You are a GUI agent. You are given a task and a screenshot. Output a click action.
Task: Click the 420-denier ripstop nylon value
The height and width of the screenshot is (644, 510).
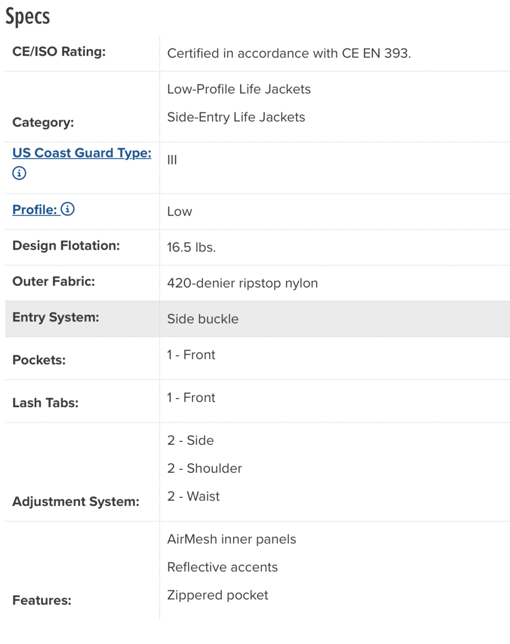(242, 283)
